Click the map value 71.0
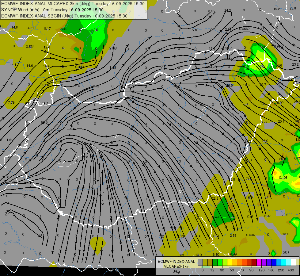 point(249,179)
